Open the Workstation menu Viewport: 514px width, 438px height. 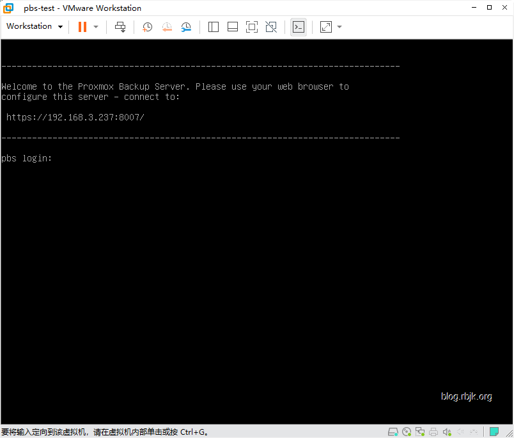(35, 26)
